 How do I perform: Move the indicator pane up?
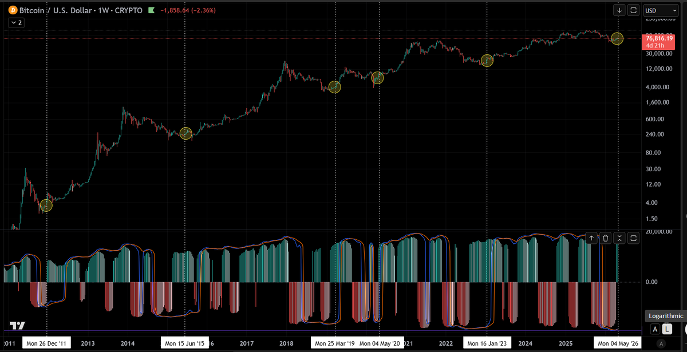coord(592,238)
